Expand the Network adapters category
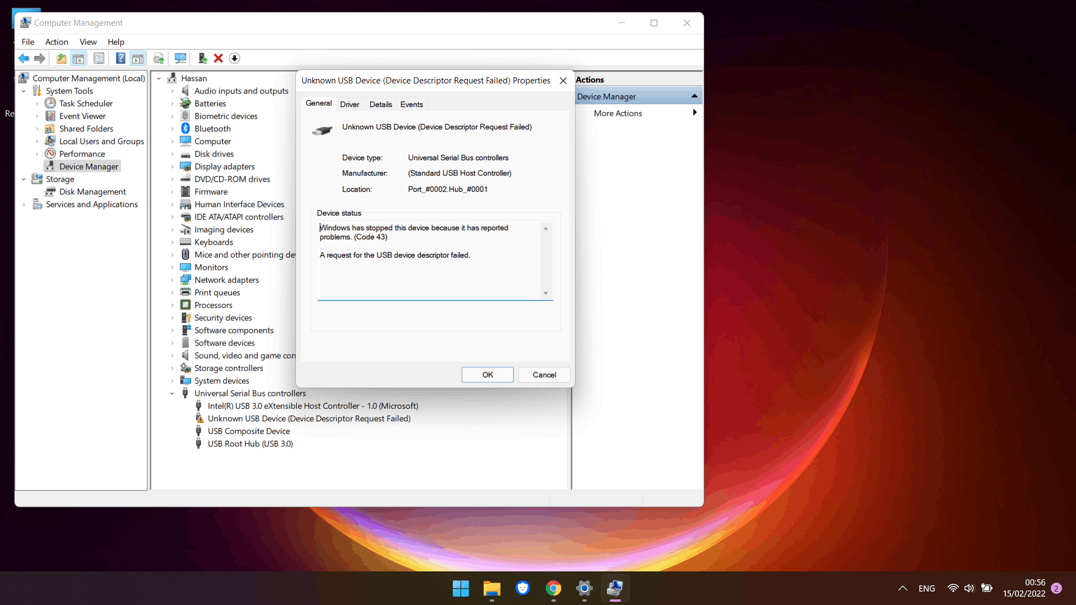1076x605 pixels. coord(173,280)
